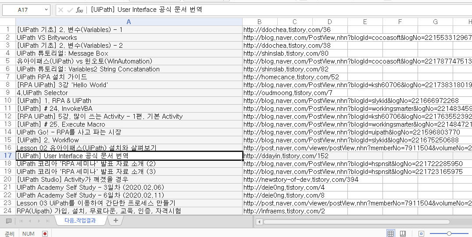
Task: Click cell 'UiPath VS Brityworks'
Action: (x=129, y=38)
